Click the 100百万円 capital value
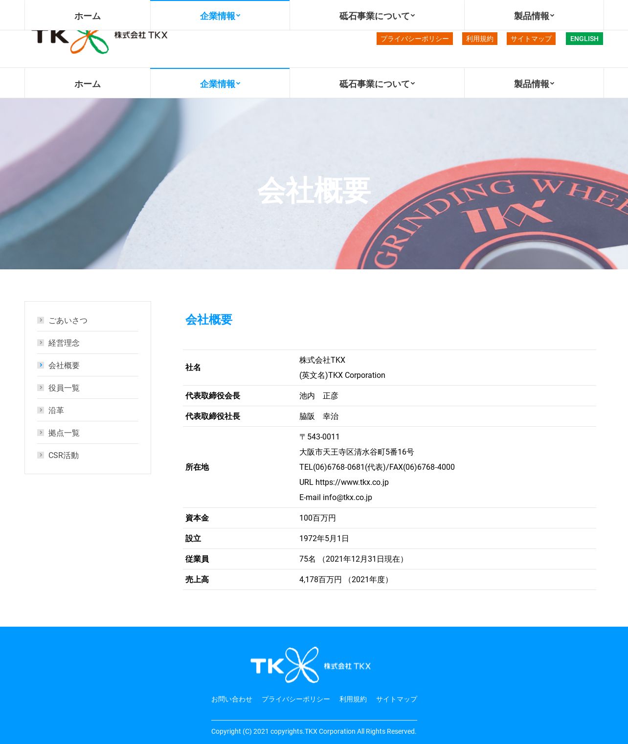628x744 pixels. (317, 518)
